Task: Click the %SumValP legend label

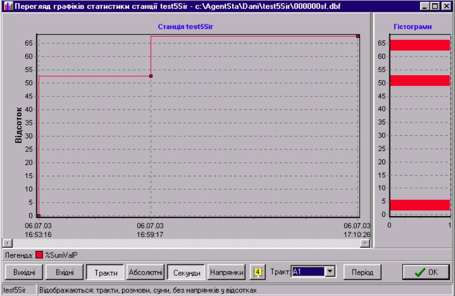Action: tap(61, 255)
